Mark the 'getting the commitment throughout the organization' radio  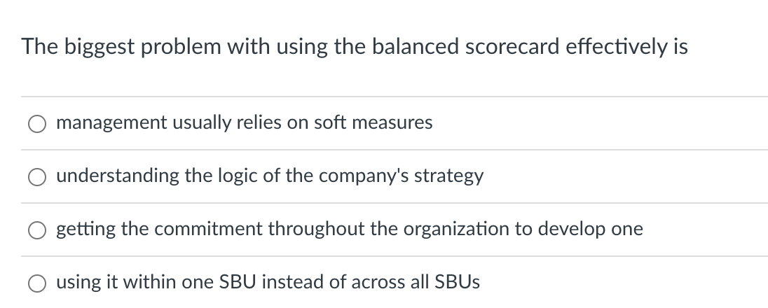point(37,230)
